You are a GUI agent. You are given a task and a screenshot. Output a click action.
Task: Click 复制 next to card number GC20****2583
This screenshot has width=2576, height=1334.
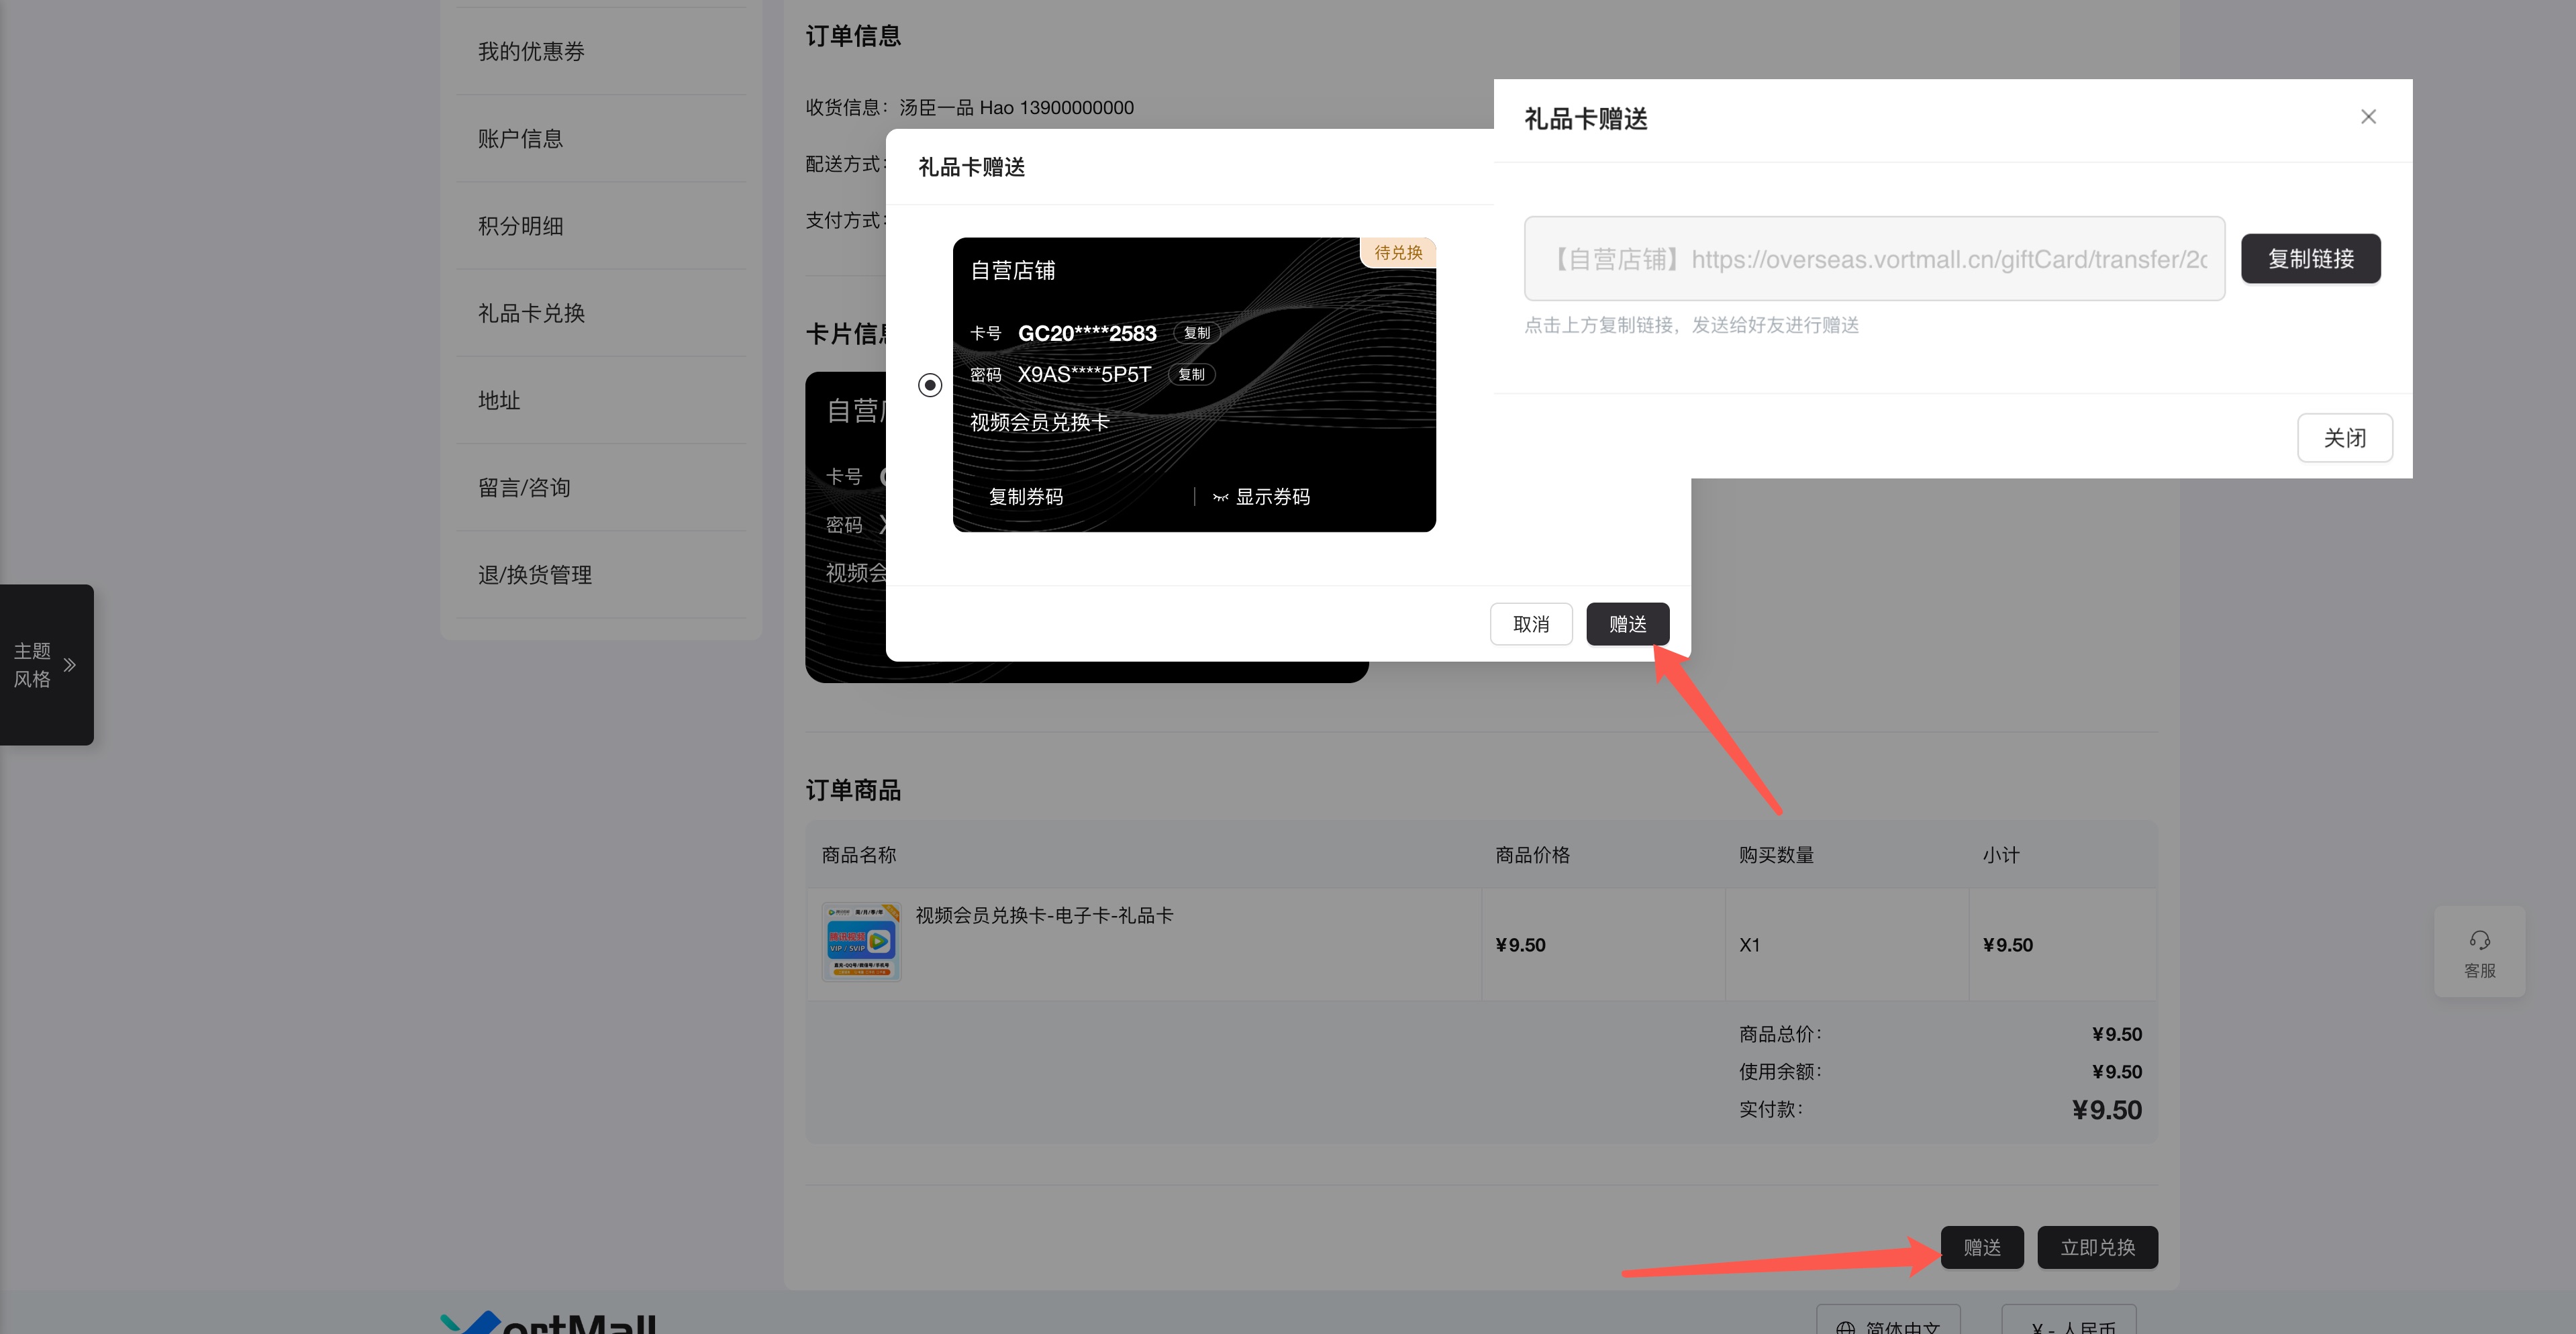(x=1196, y=333)
